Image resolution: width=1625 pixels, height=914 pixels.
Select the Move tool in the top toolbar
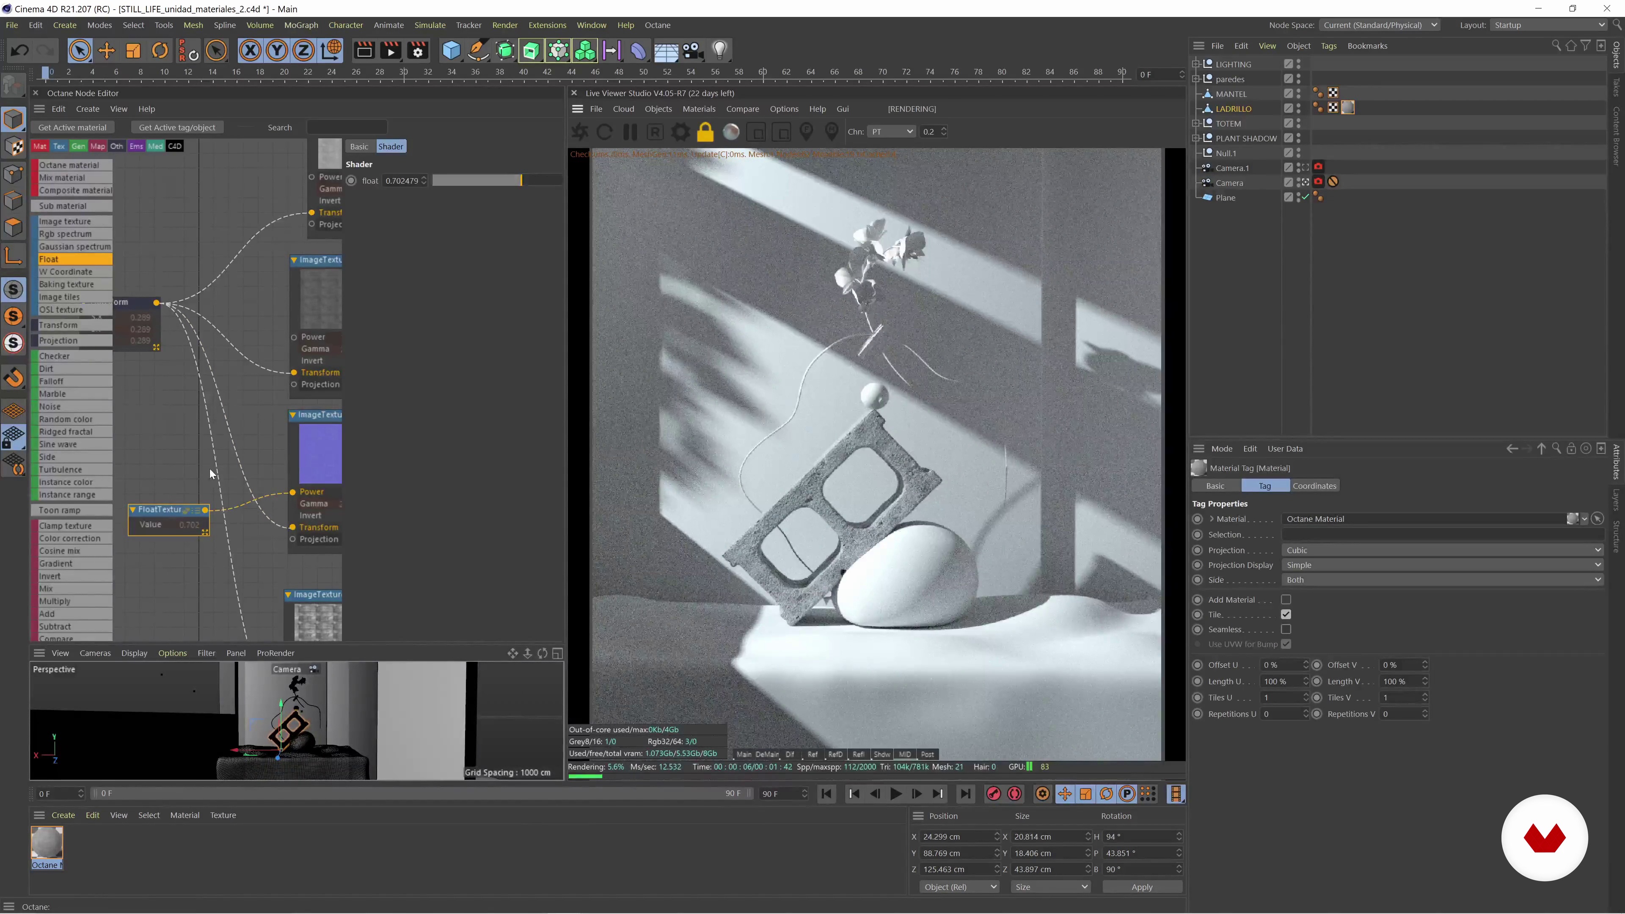[107, 50]
